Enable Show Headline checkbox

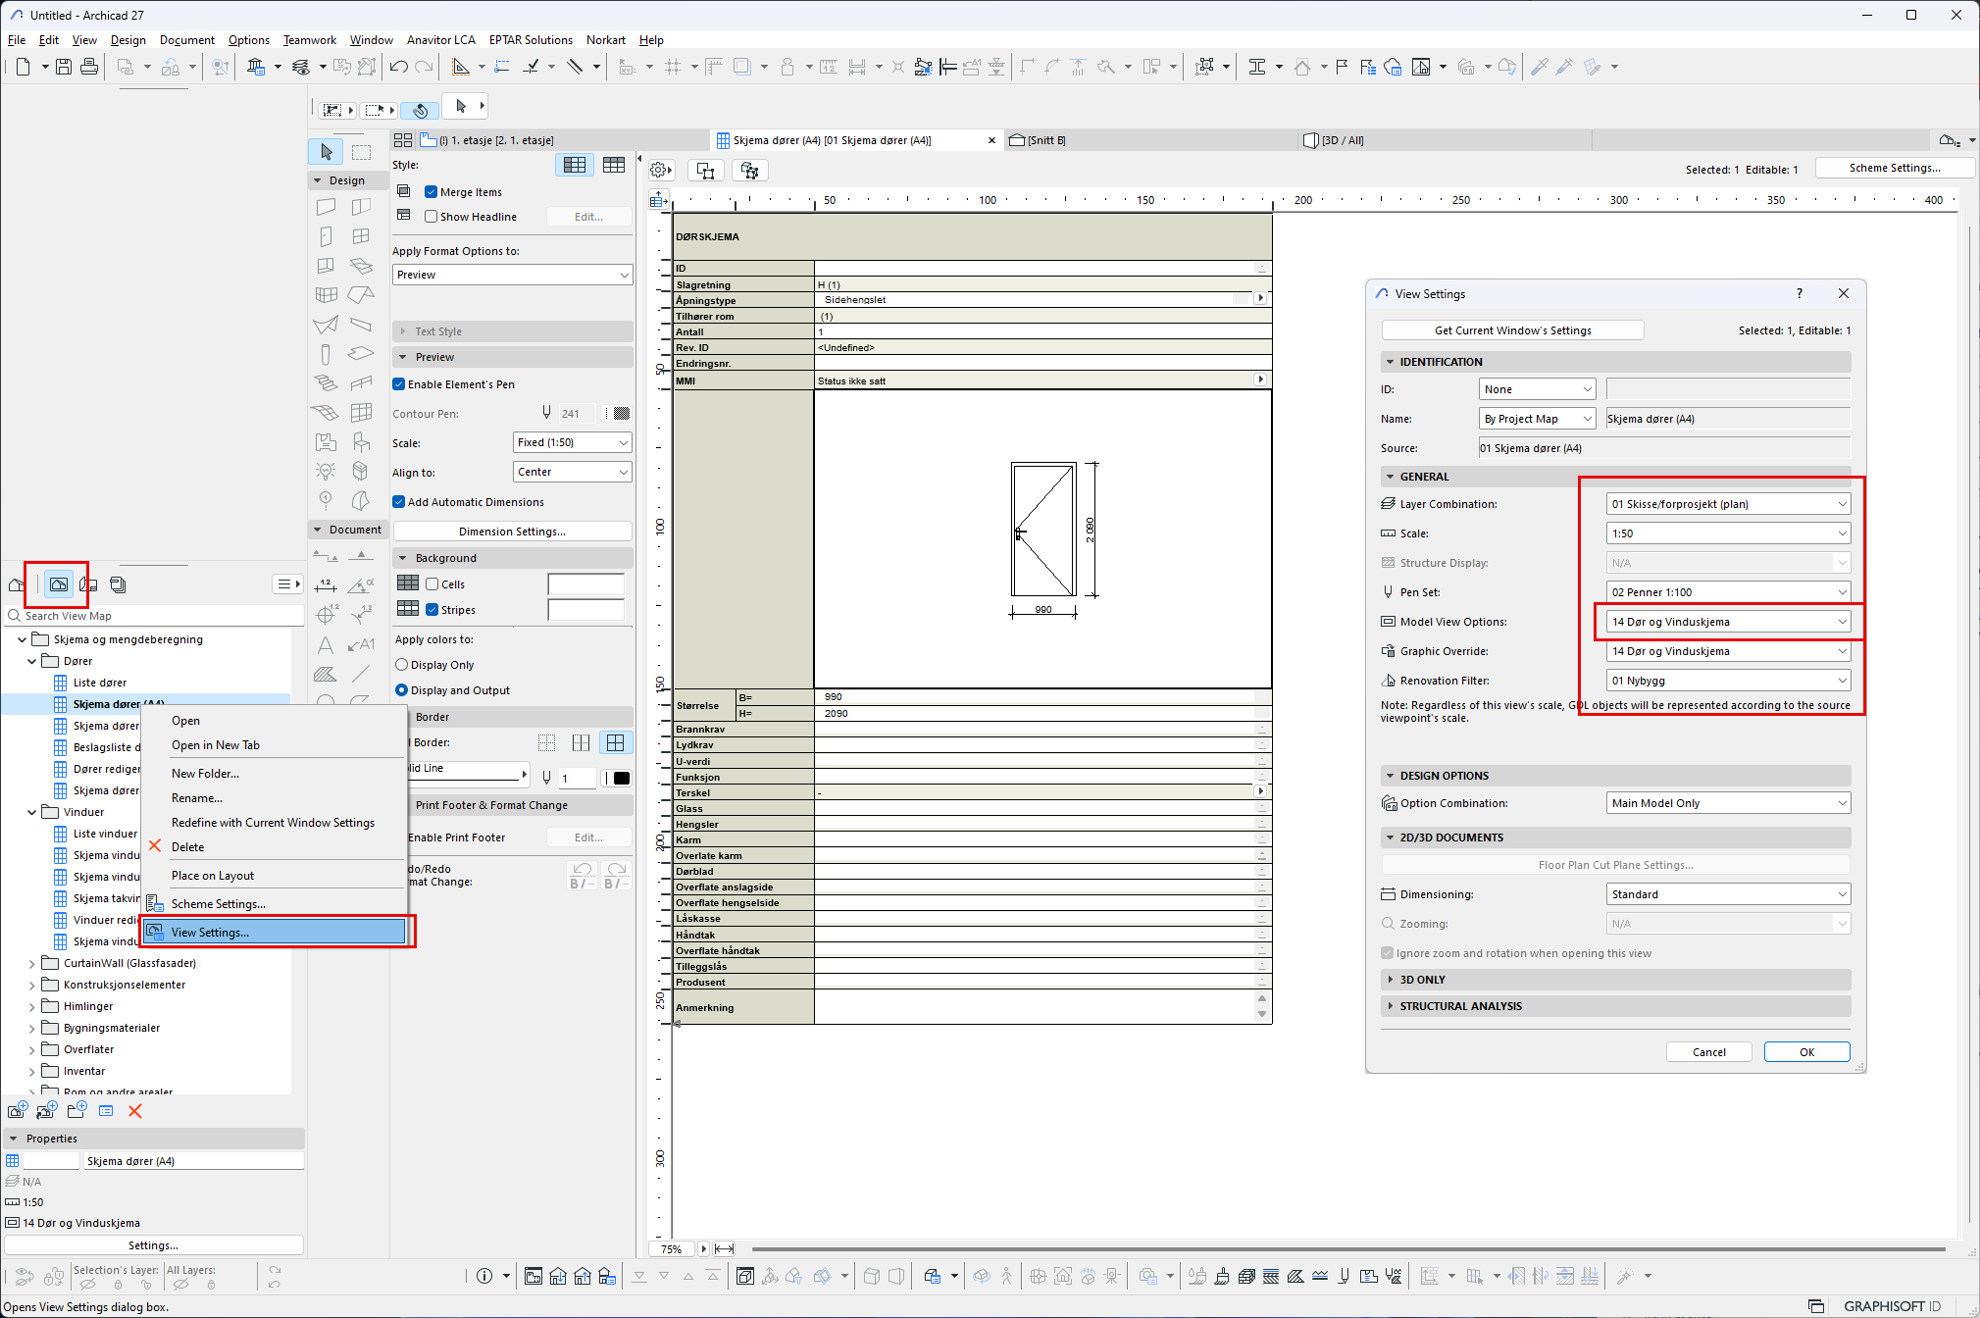(431, 217)
